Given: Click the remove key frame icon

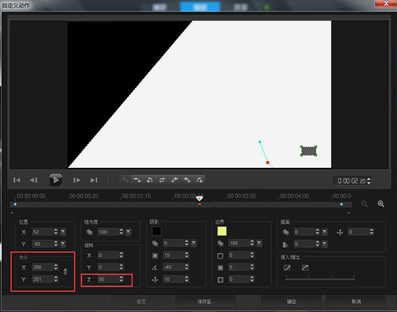Looking at the screenshot, I should (137, 180).
